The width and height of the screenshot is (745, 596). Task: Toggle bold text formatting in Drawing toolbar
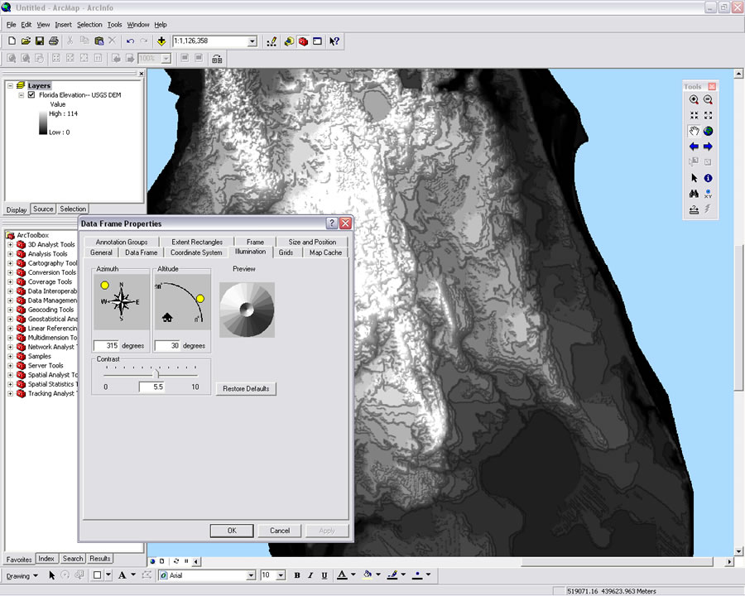297,575
